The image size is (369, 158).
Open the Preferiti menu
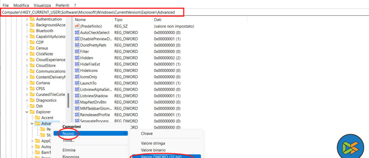[63, 5]
